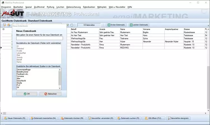Open the Datensicherung menu

pos(73,7)
